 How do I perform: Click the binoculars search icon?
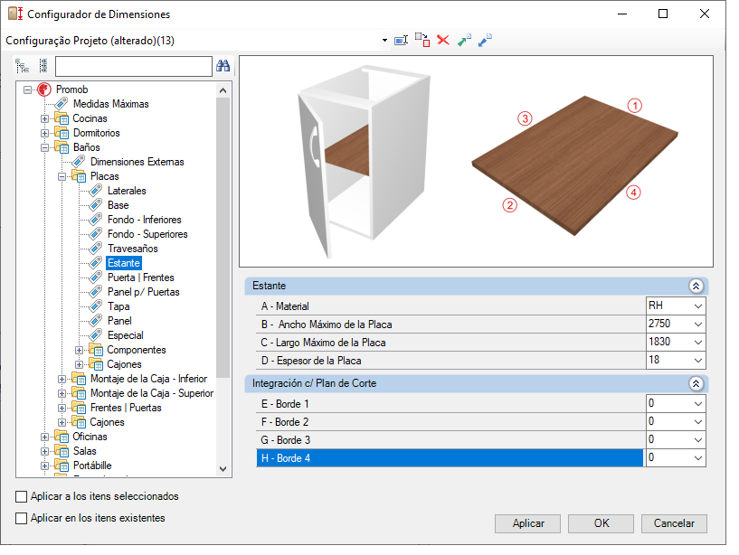(223, 66)
